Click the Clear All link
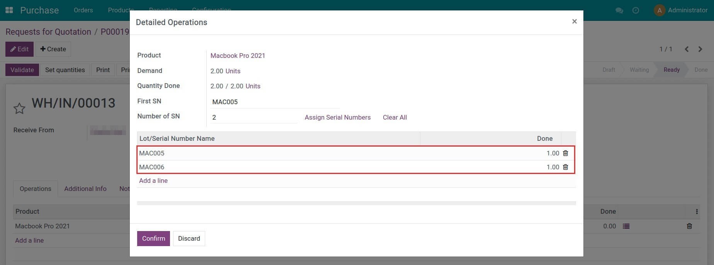714x265 pixels. pyautogui.click(x=394, y=117)
